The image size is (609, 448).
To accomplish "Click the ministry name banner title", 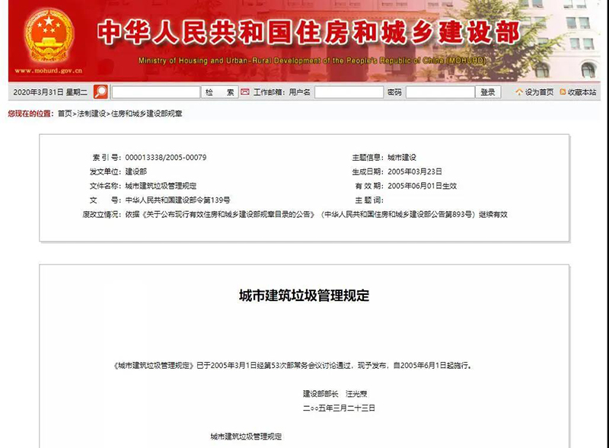I will click(308, 32).
